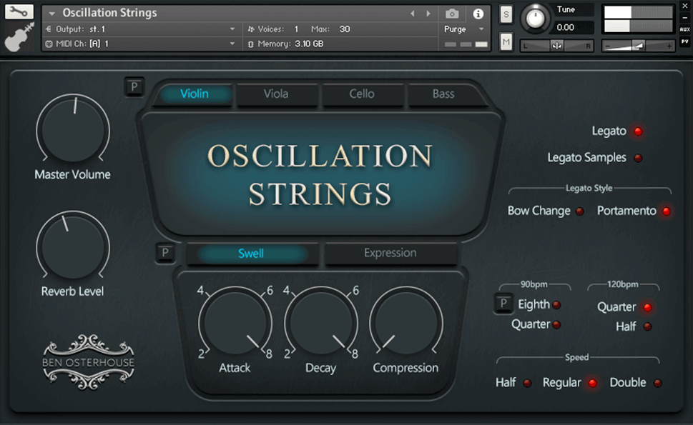
Task: Switch to the Violin tab
Action: (x=195, y=94)
